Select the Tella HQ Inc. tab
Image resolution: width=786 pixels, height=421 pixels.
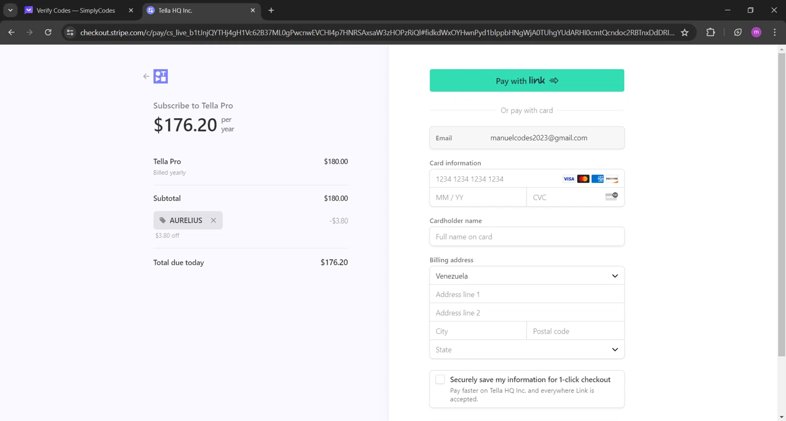pos(202,10)
